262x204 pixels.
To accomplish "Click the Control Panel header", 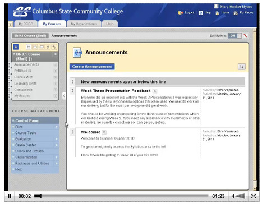I will [35, 120].
